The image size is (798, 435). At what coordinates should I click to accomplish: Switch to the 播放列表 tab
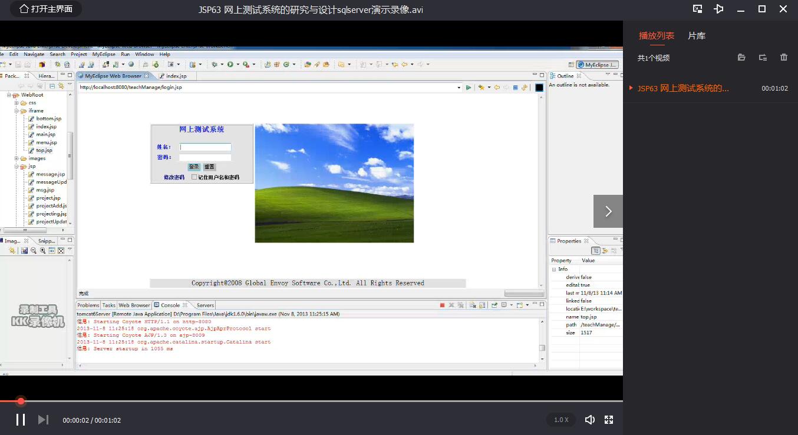coord(657,35)
